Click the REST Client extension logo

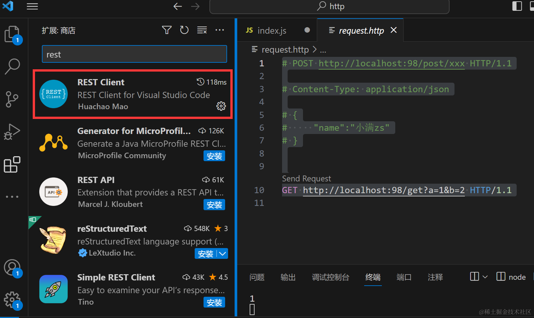click(54, 94)
